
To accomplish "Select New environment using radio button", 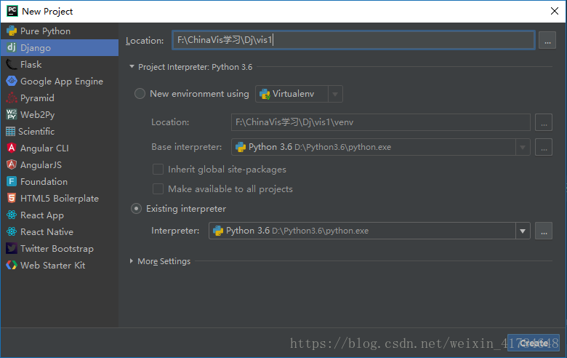I will [x=140, y=94].
